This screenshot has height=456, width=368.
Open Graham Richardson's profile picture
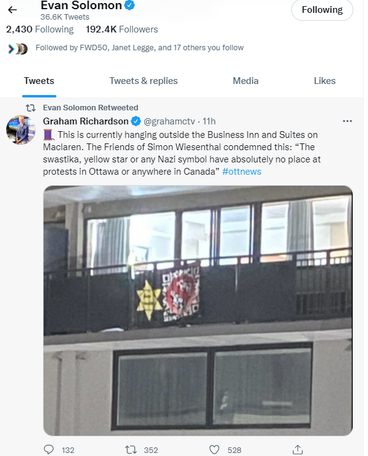click(21, 130)
